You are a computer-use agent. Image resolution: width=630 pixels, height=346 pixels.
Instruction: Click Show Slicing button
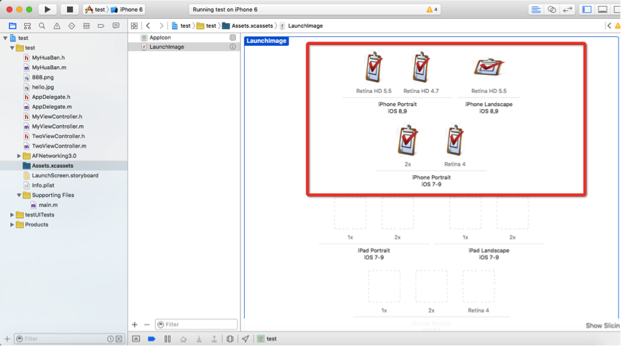[x=602, y=326]
